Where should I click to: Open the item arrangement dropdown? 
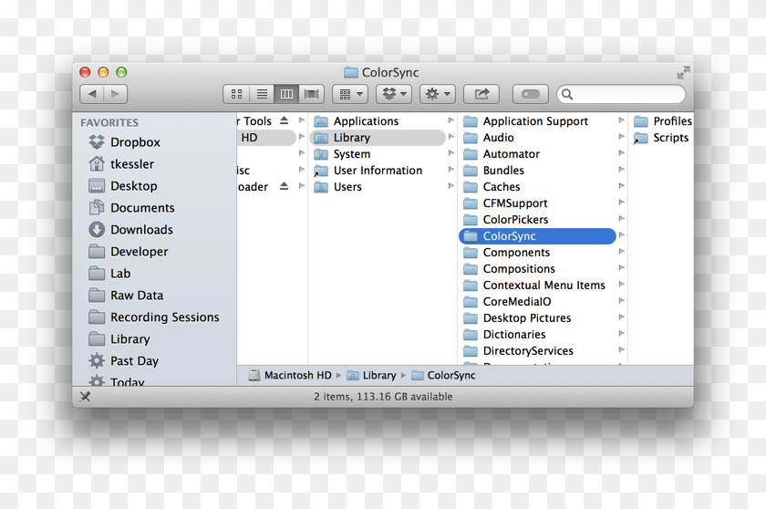coord(350,94)
